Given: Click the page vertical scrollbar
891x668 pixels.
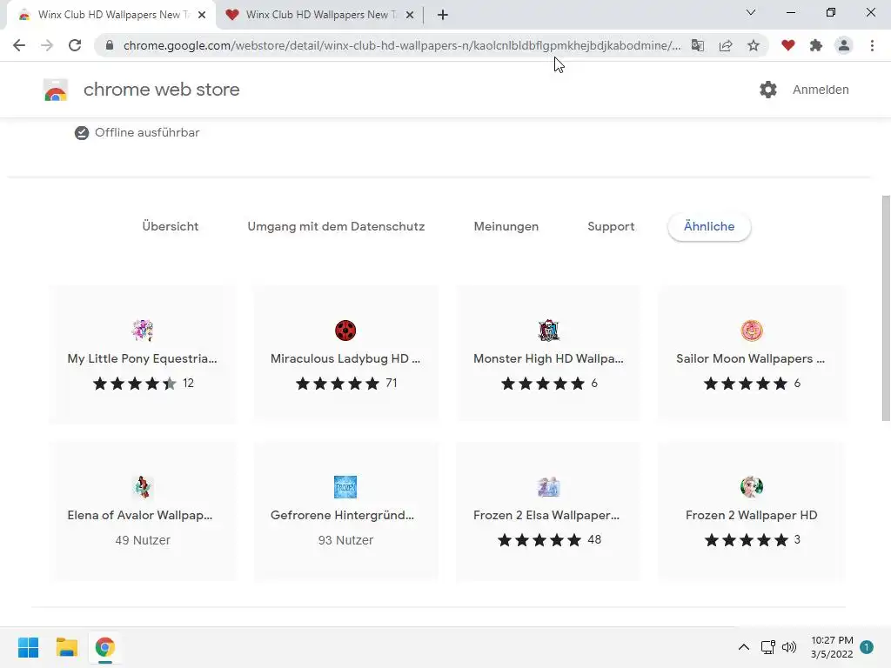Looking at the screenshot, I should [886, 308].
